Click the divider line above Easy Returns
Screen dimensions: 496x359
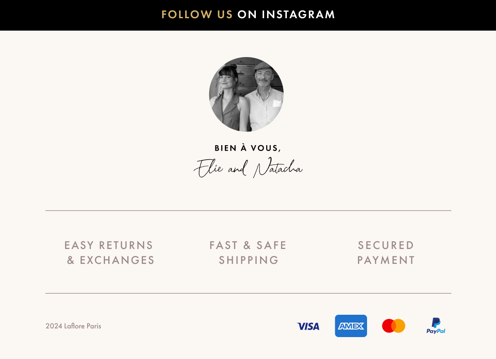click(248, 211)
